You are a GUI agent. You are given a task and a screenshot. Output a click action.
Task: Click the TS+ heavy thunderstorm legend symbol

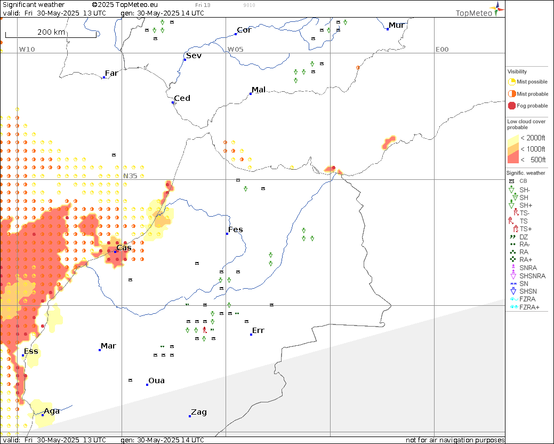516,229
